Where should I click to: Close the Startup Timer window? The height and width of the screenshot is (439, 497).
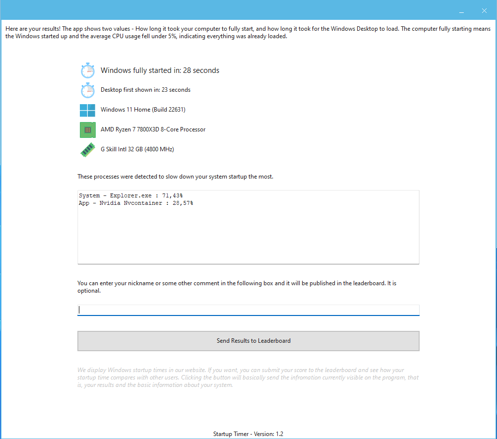(484, 11)
